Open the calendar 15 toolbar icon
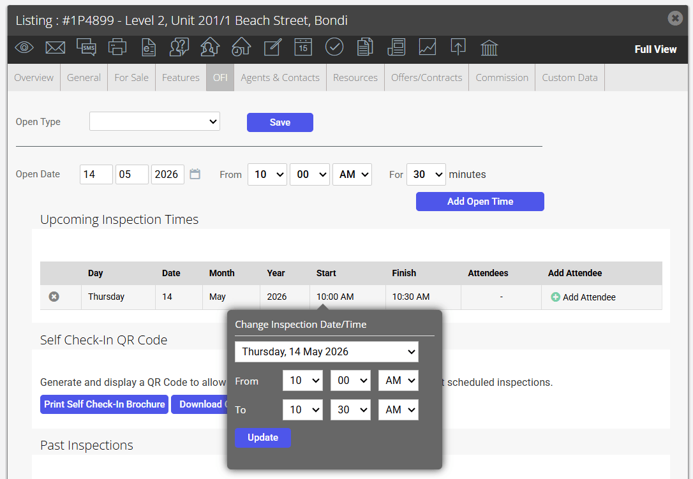 [303, 47]
